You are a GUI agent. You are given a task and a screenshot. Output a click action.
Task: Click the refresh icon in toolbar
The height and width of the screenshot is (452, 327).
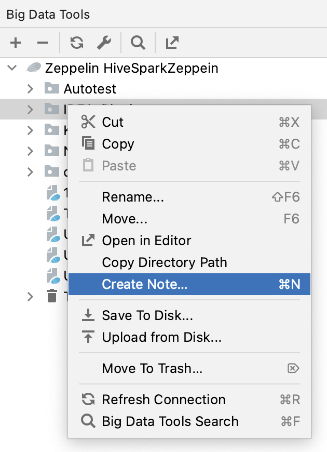click(x=77, y=43)
